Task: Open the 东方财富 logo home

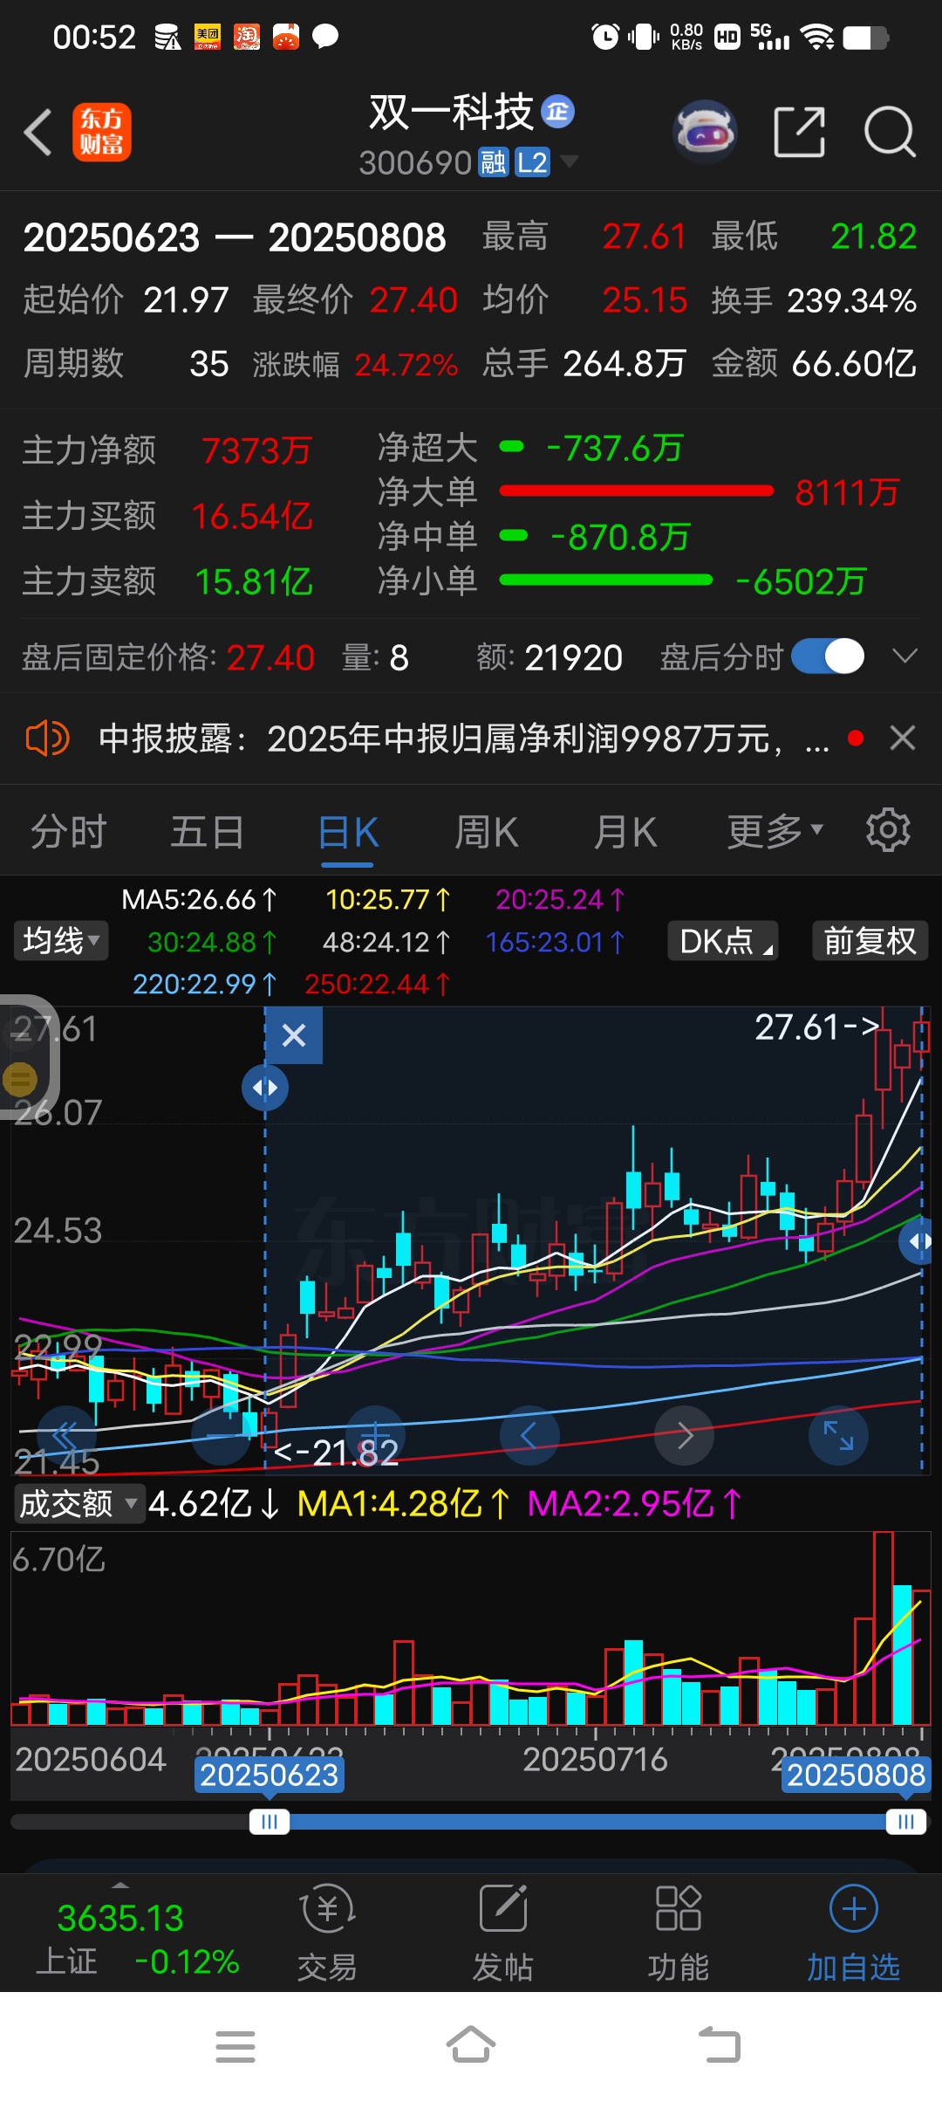Action: coord(102,133)
